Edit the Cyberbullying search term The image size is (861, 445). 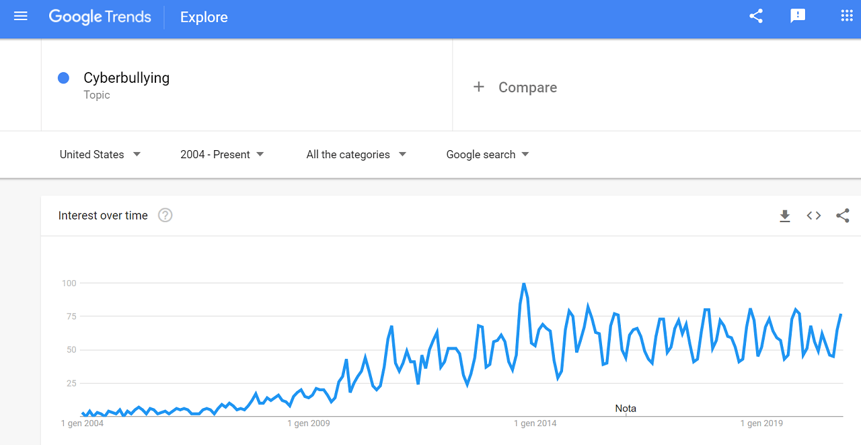pos(126,78)
